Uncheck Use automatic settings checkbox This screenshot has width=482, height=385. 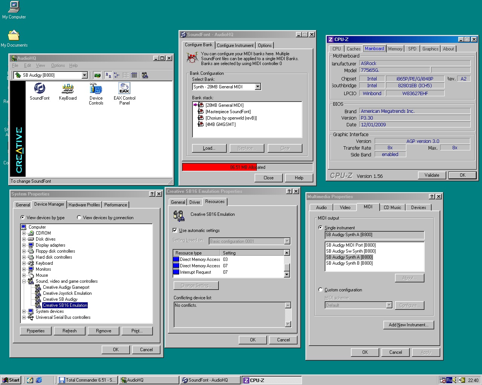click(x=175, y=230)
